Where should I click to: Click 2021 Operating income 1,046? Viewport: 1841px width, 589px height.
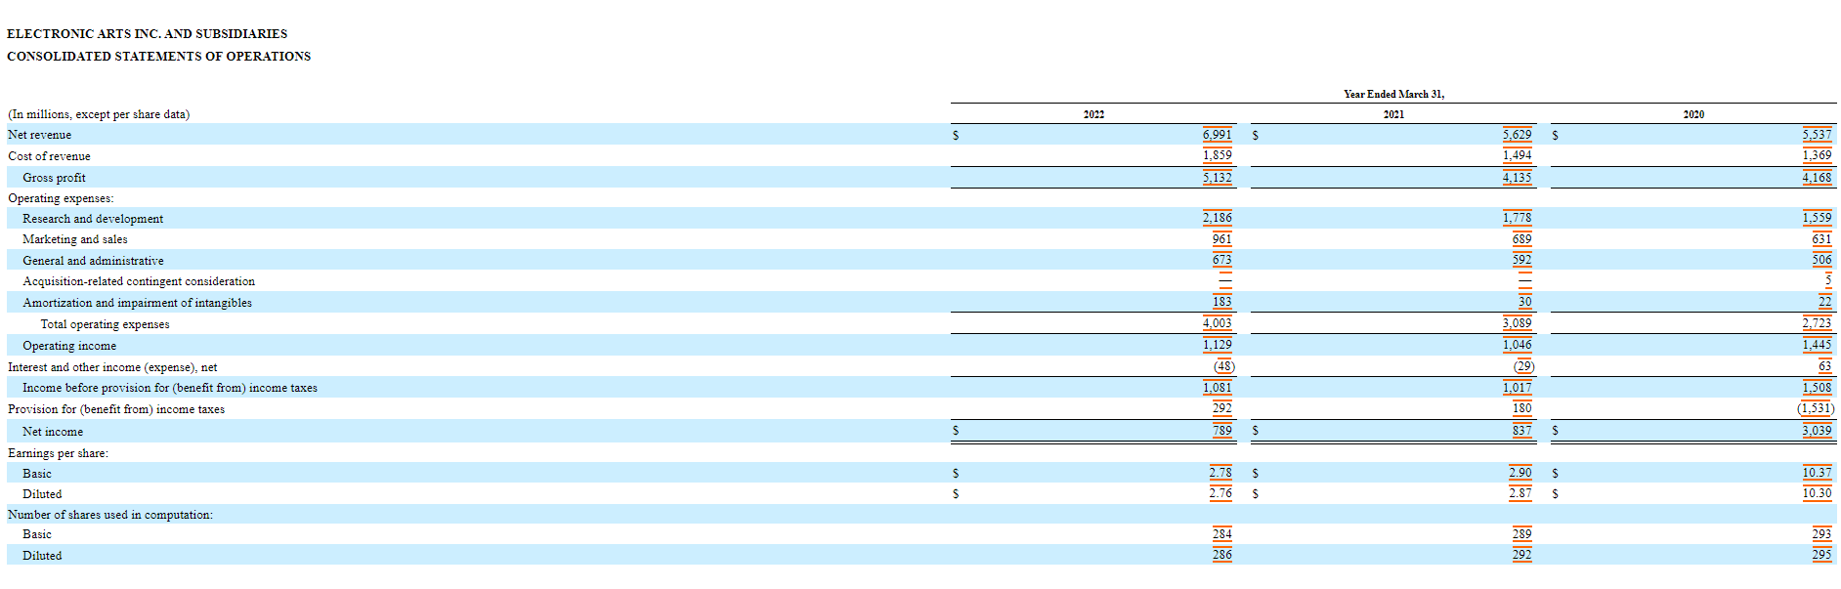1517,345
